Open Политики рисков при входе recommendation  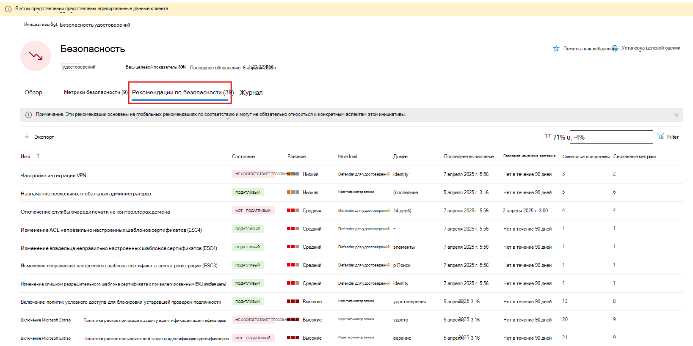click(x=155, y=321)
